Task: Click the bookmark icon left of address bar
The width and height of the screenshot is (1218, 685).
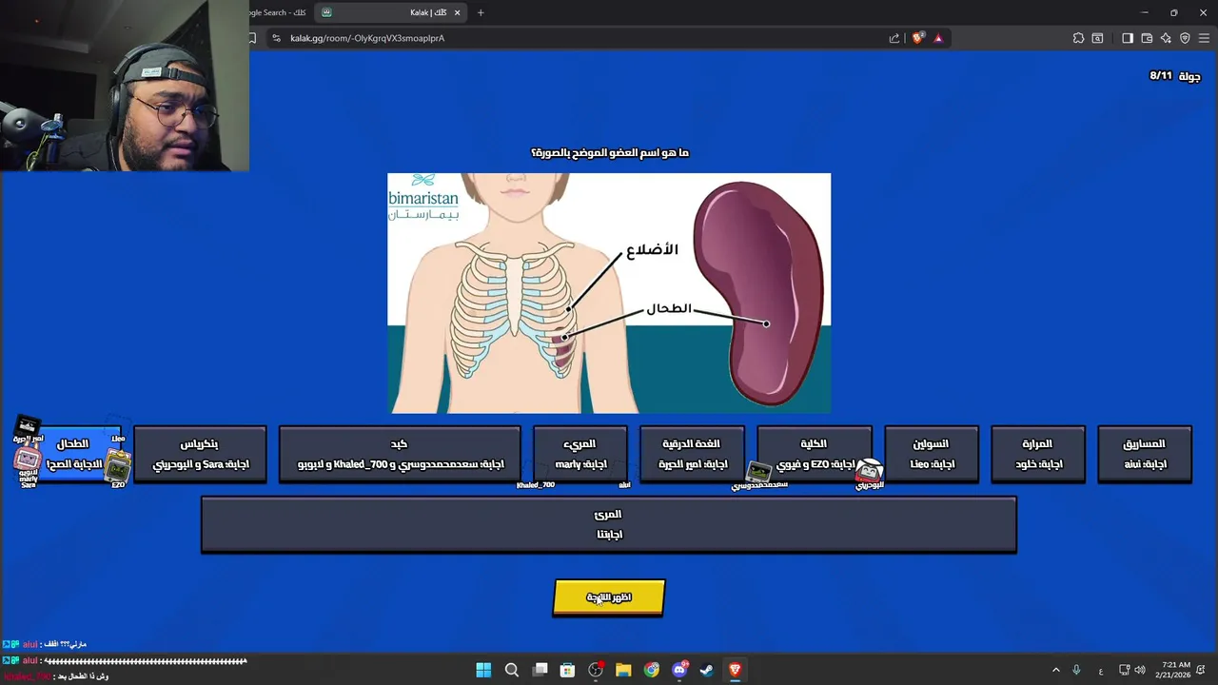Action: [x=253, y=38]
